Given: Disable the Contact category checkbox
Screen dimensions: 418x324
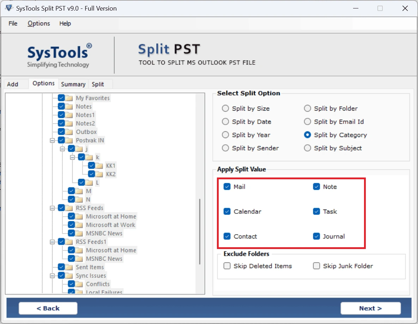Looking at the screenshot, I should (x=227, y=236).
